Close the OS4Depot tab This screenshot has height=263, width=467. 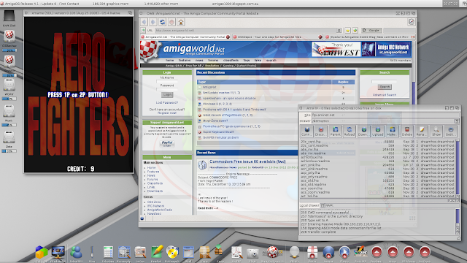pos(320,37)
